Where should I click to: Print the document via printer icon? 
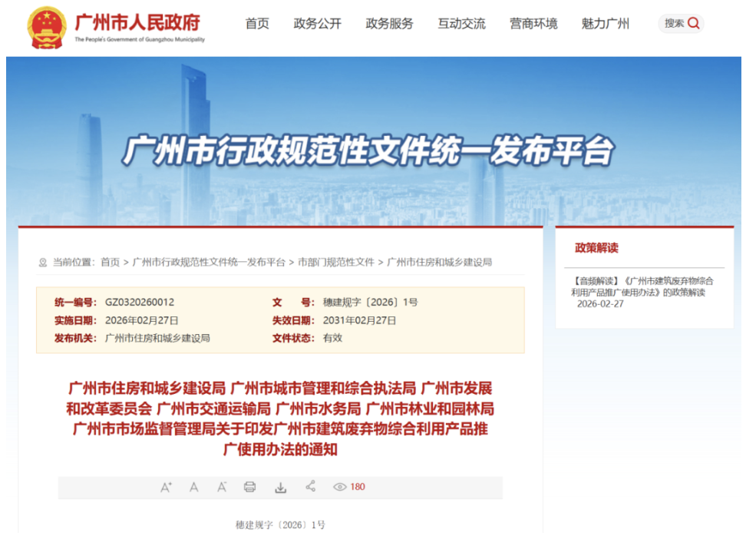point(249,487)
